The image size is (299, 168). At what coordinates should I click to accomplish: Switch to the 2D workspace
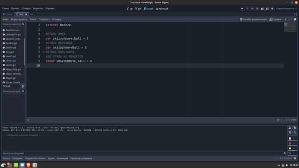(x=130, y=8)
